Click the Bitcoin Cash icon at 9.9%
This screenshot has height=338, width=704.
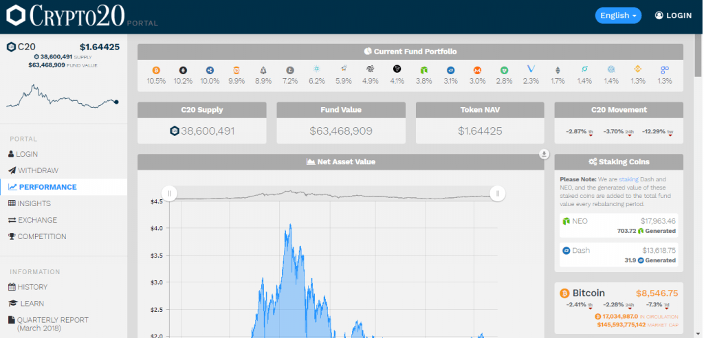(236, 70)
